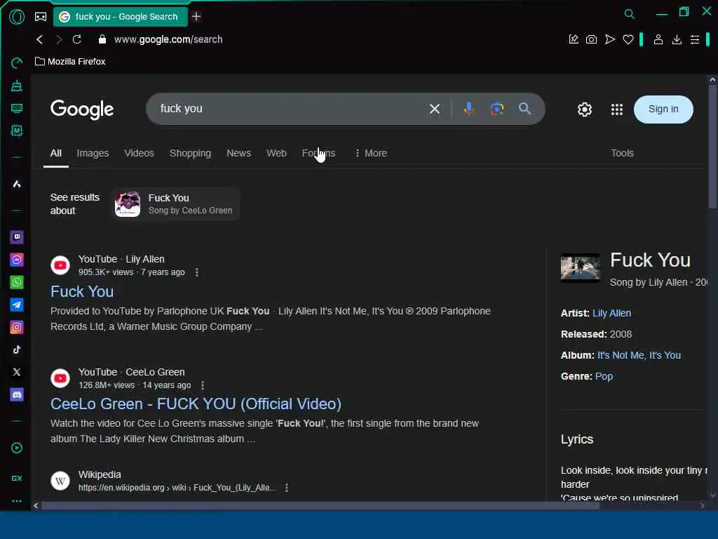Start voice search with microphone
Screen dimensions: 718x539
tap(468, 109)
